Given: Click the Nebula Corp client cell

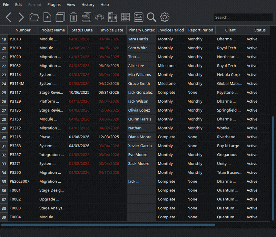Looking at the screenshot, I should [x=230, y=75].
